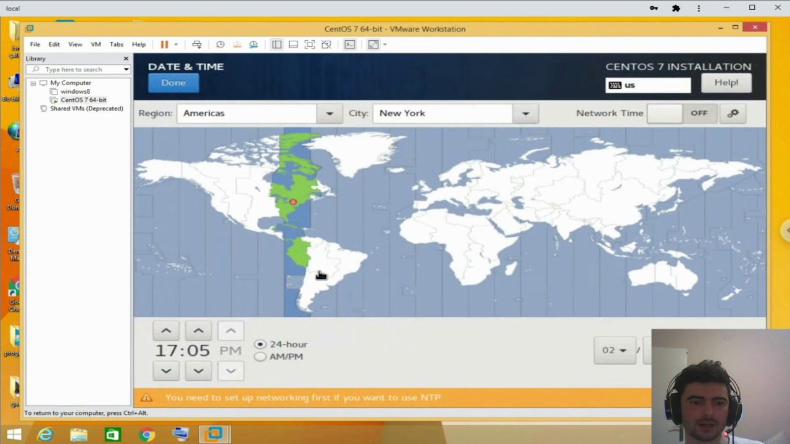Click the AM/PM up arrow
This screenshot has height=444, width=790.
tap(231, 331)
